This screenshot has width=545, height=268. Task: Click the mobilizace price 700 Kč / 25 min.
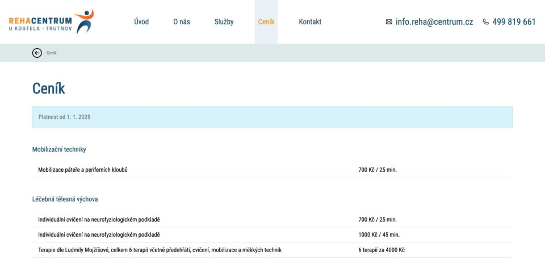(378, 170)
